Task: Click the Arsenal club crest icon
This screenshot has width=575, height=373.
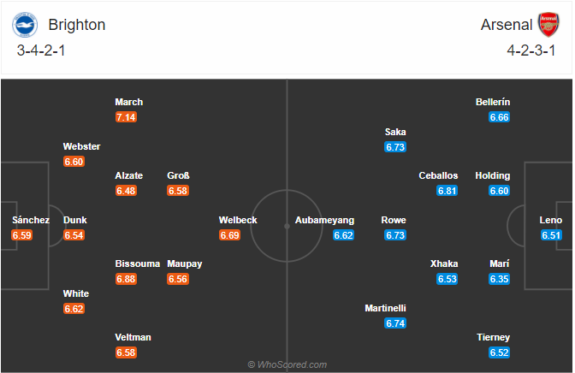Action: [548, 25]
